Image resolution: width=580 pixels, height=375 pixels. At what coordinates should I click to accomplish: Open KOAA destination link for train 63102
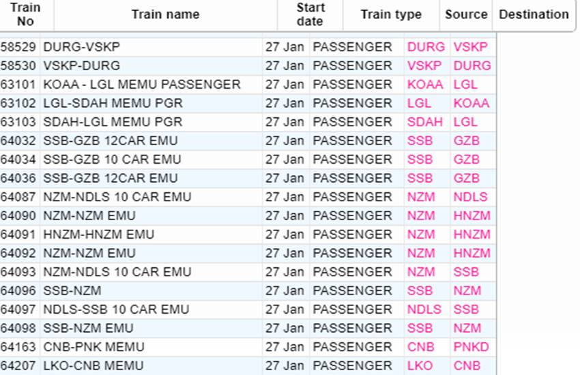pos(472,103)
